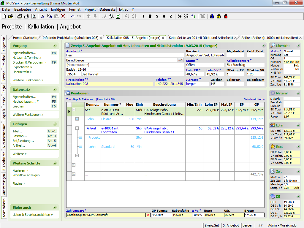Switch to Home: Startseite tab
The image size is (304, 228).
tap(25, 38)
